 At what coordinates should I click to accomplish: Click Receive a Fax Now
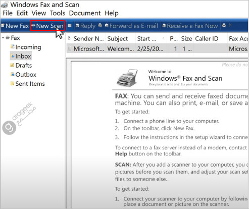[190, 26]
